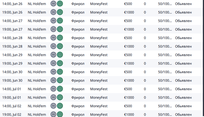Click the grey re-entry icon for 19:00, Jun 30
This screenshot has height=117, width=204.
(54, 80)
